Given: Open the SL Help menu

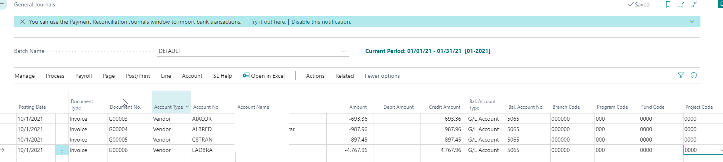Looking at the screenshot, I should pyautogui.click(x=223, y=76).
